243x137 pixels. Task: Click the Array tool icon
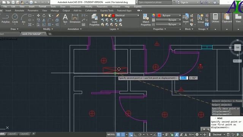click(49, 24)
